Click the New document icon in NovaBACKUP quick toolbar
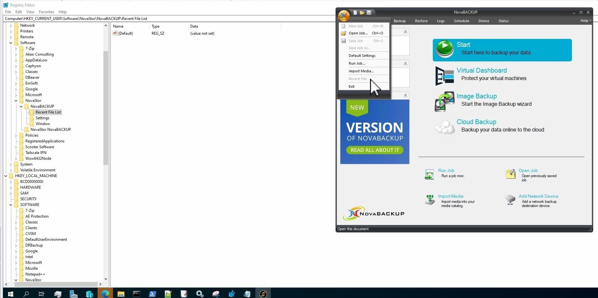The height and width of the screenshot is (298, 598). tap(355, 13)
